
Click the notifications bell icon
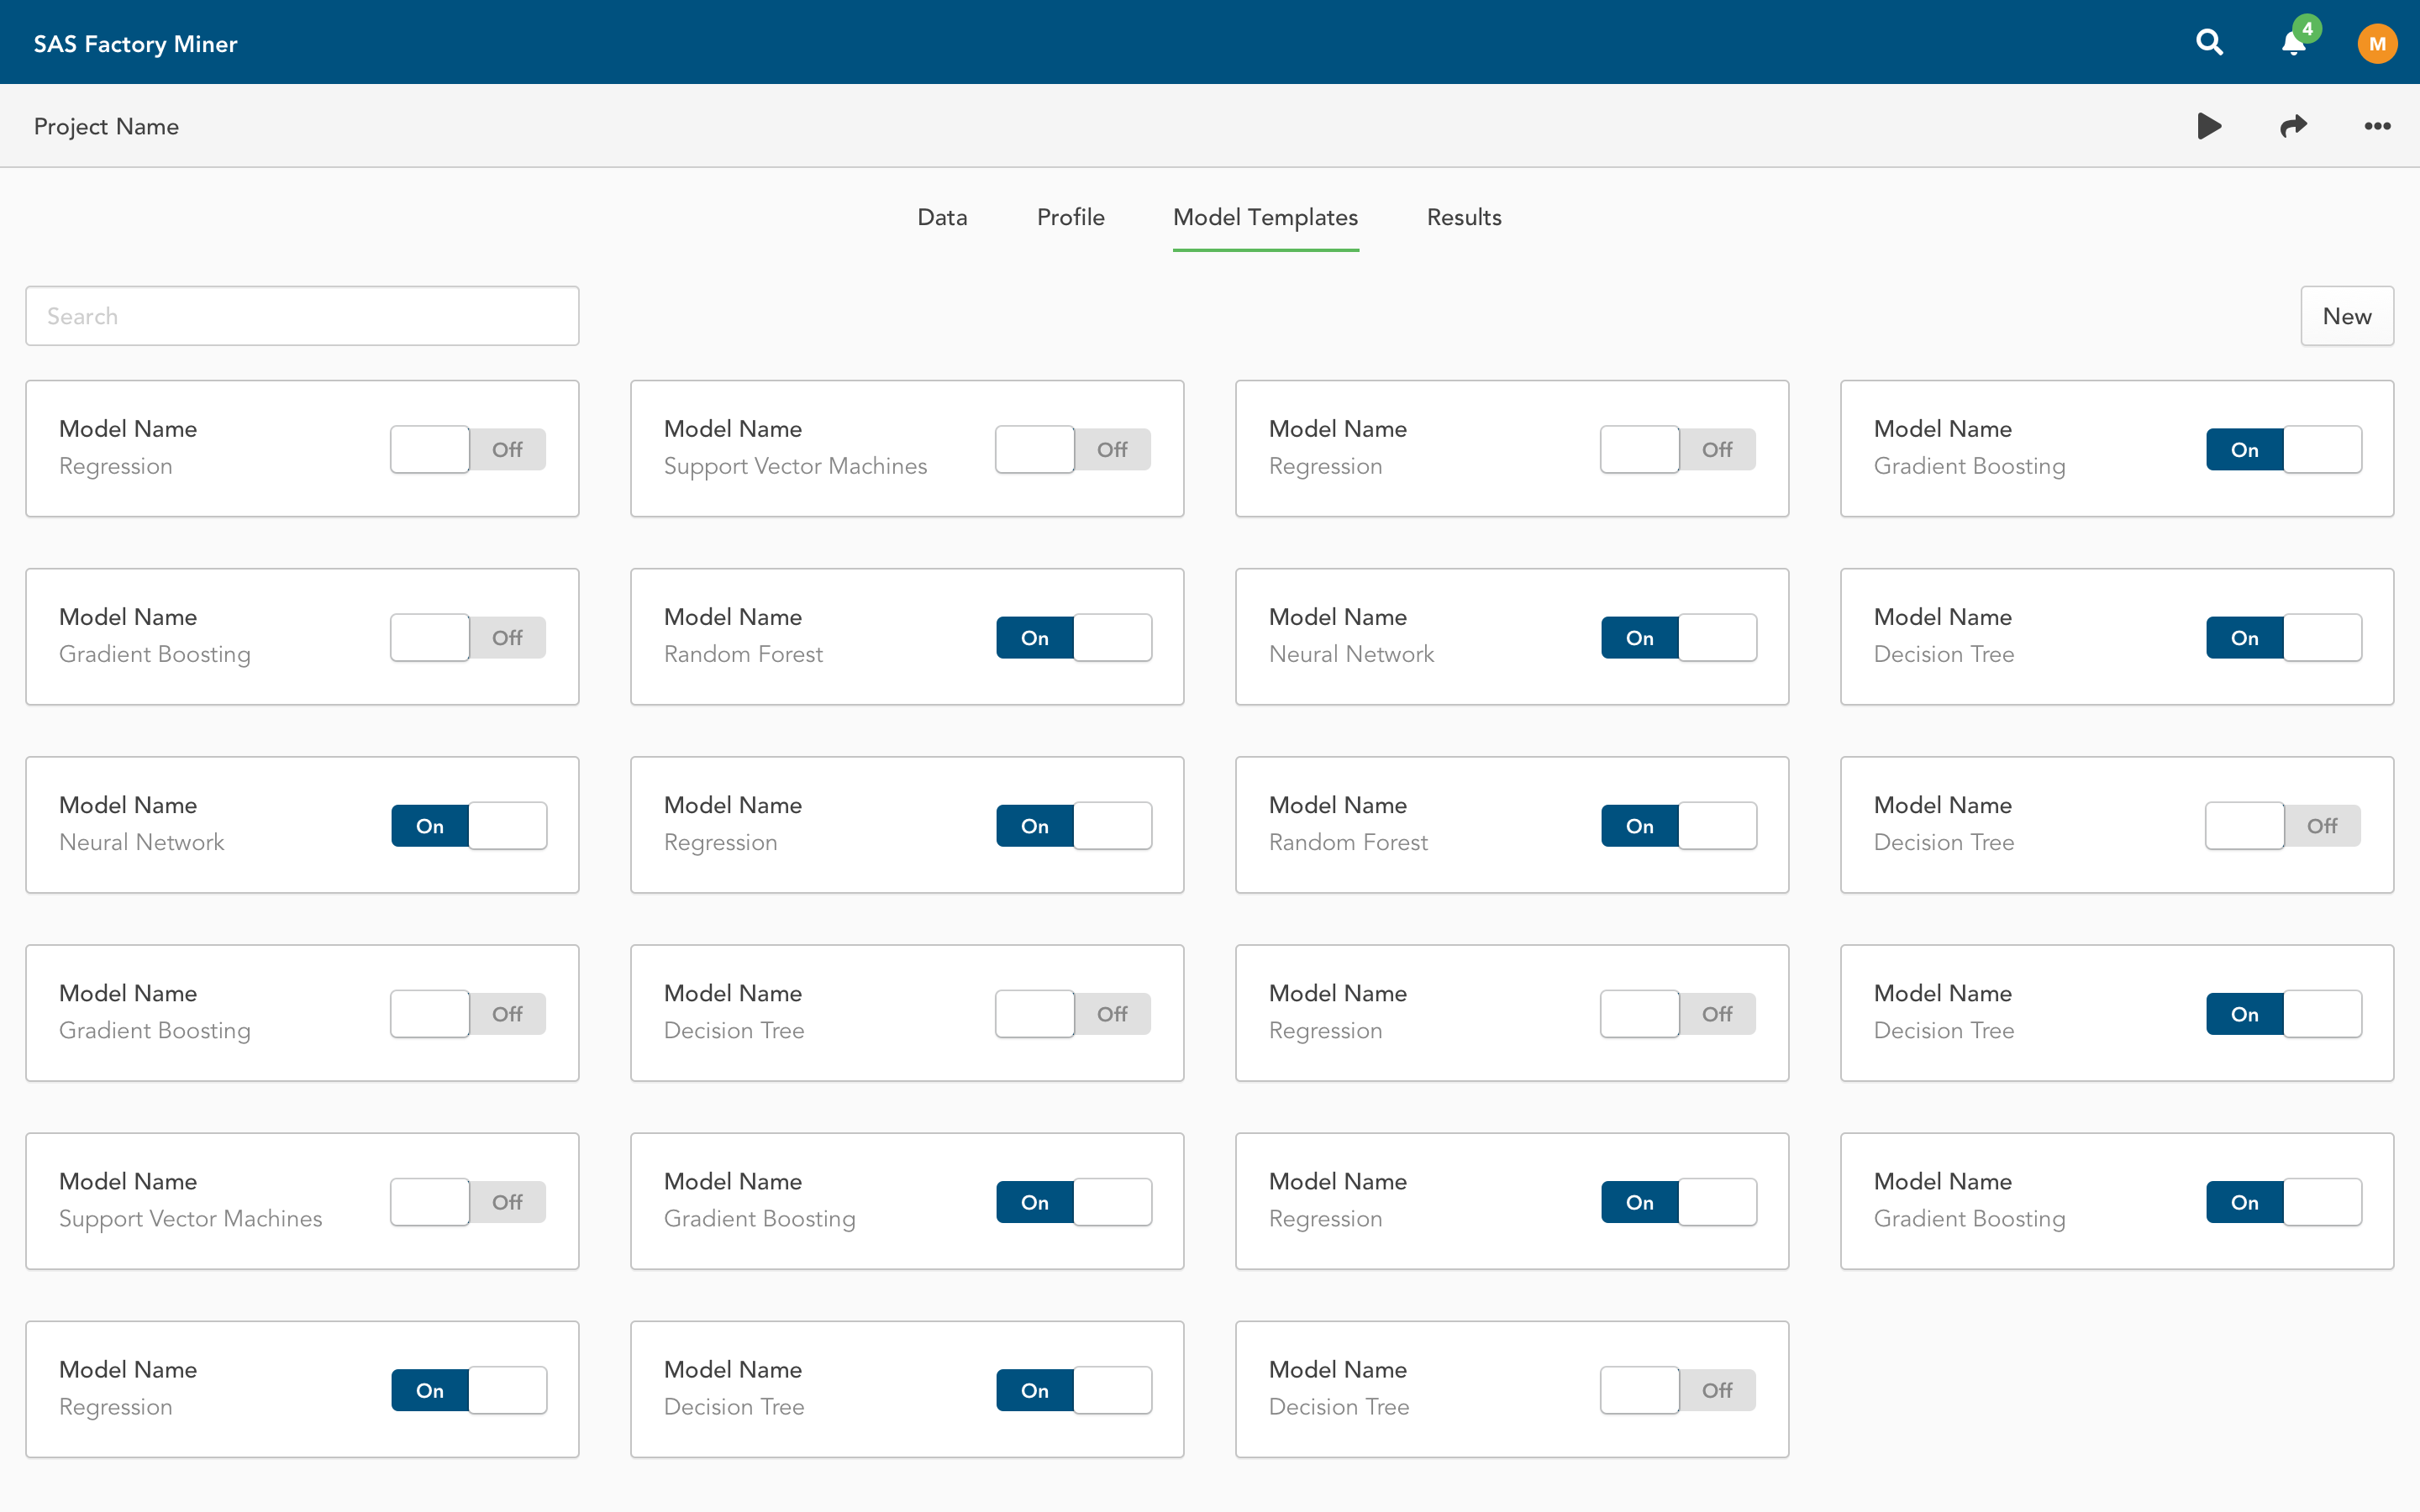(x=2295, y=42)
